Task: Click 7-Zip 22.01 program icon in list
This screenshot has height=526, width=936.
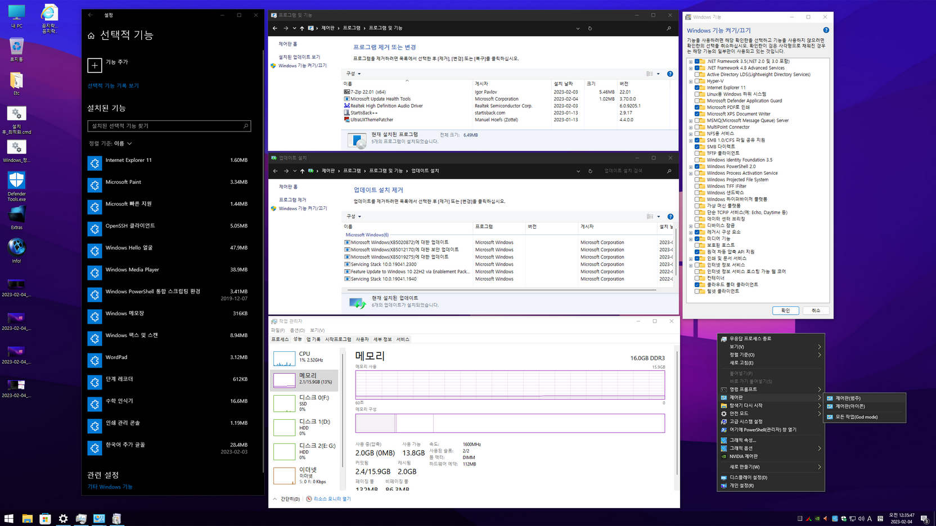Action: point(347,92)
